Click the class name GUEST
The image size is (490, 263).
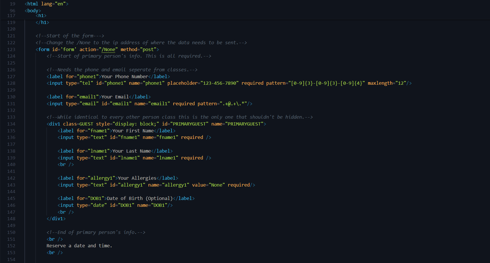coord(86,124)
